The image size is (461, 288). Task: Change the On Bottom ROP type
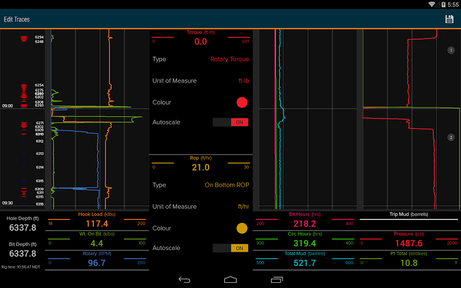(x=226, y=185)
